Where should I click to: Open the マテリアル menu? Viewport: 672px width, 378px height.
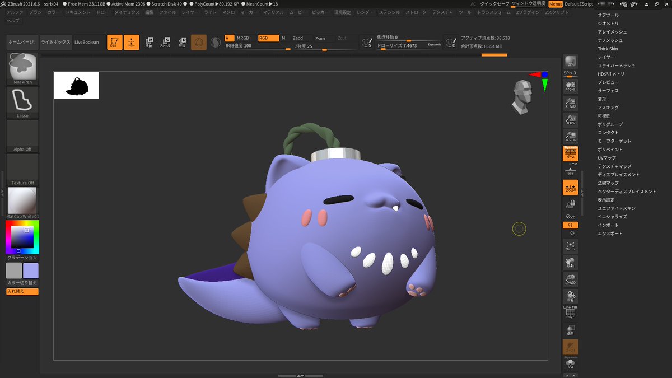click(273, 12)
